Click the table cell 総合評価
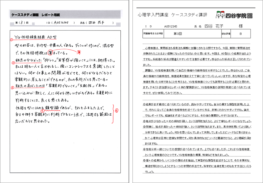The height and width of the screenshot is (183, 263). coord(226,34)
